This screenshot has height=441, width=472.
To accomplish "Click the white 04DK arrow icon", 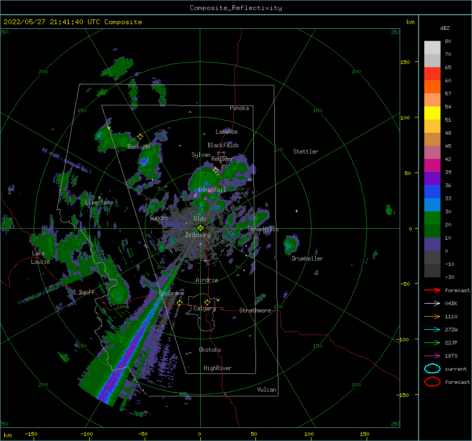I will click(x=432, y=303).
